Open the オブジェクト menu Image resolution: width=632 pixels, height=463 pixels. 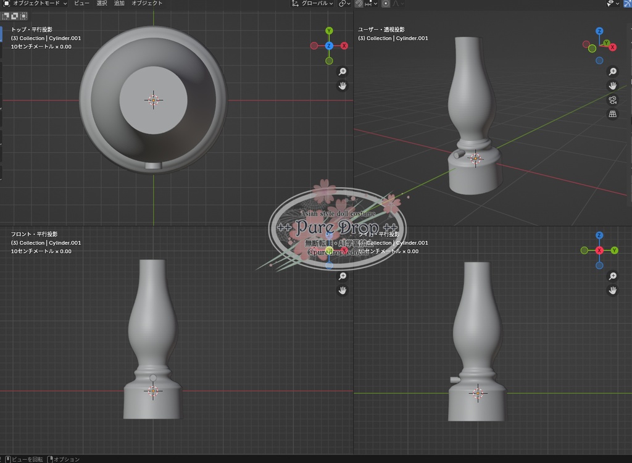(x=147, y=3)
